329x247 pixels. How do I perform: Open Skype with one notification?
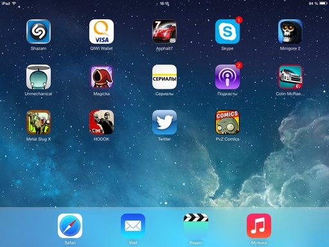227,32
